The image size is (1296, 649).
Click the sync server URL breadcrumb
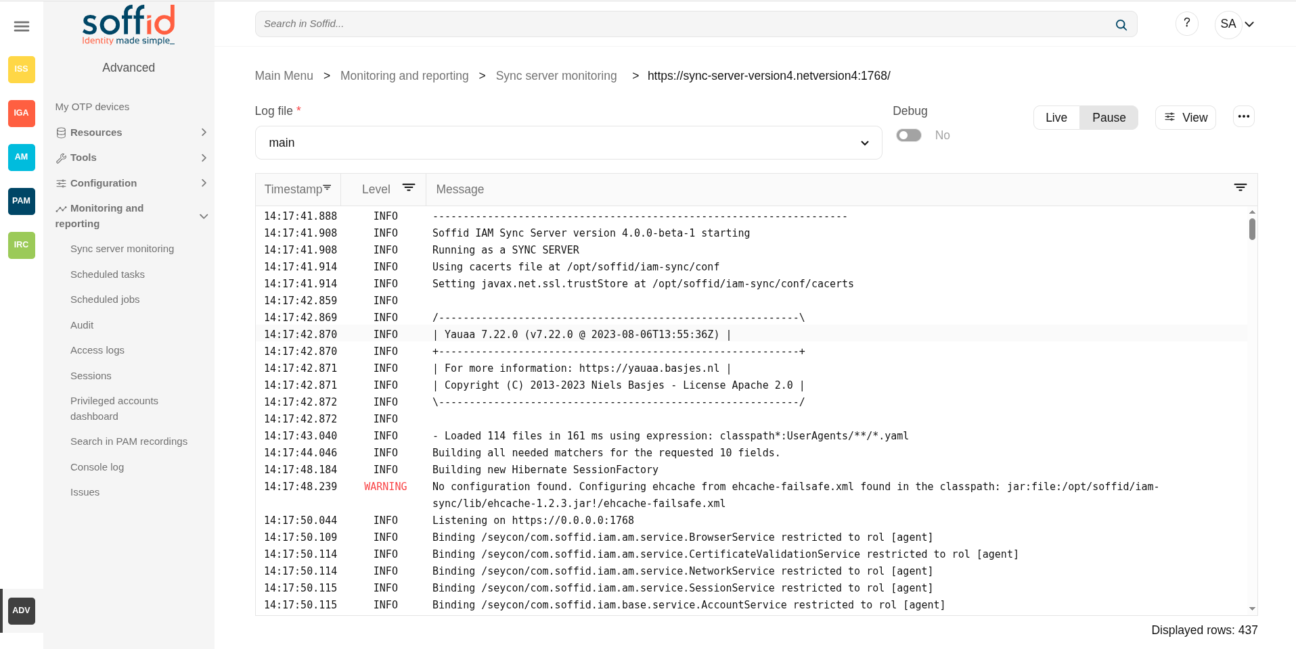click(x=769, y=76)
